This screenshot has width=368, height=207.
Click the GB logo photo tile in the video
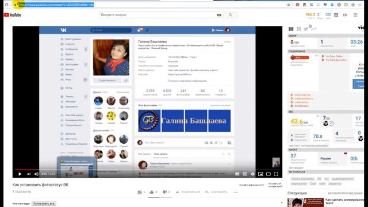[149, 121]
